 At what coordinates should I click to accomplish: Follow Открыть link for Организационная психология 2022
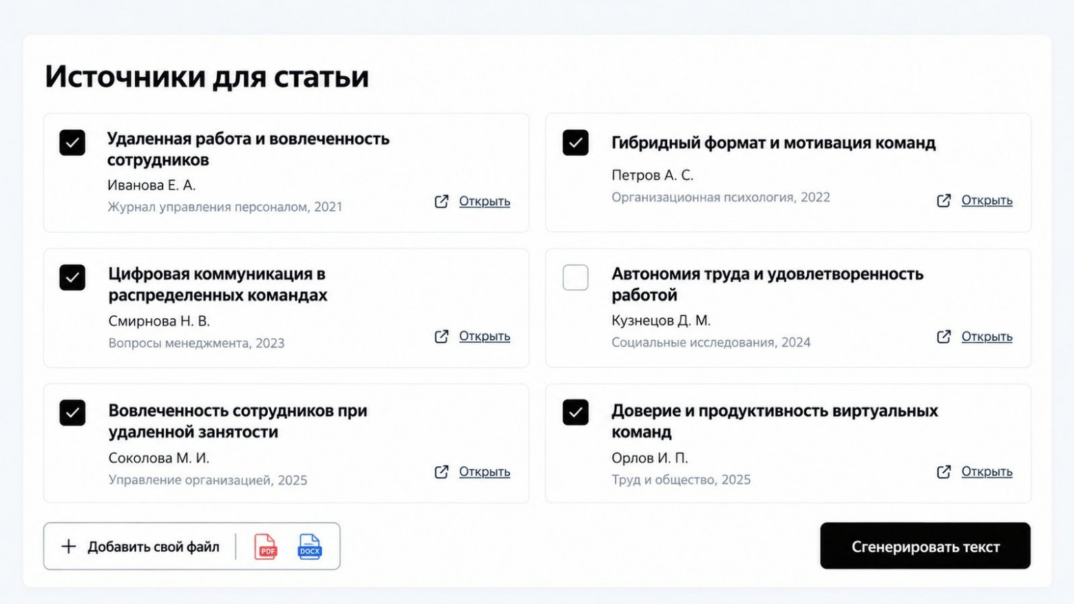point(987,200)
